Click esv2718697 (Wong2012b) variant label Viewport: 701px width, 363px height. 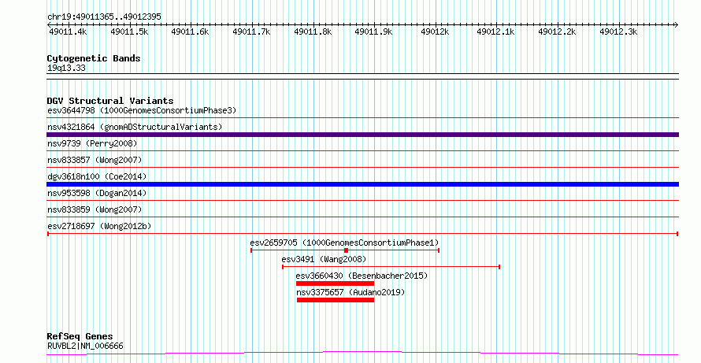(99, 226)
